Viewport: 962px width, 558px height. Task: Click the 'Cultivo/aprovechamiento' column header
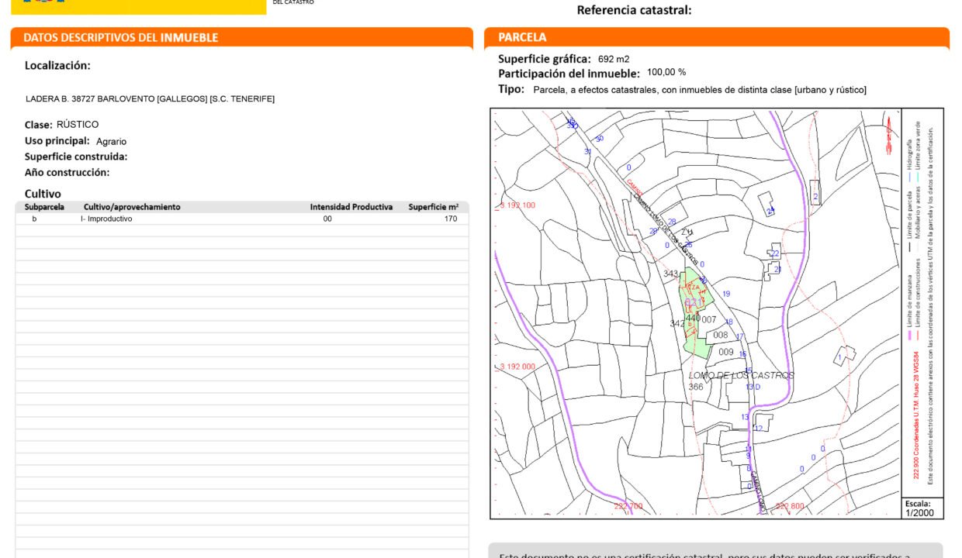132,207
